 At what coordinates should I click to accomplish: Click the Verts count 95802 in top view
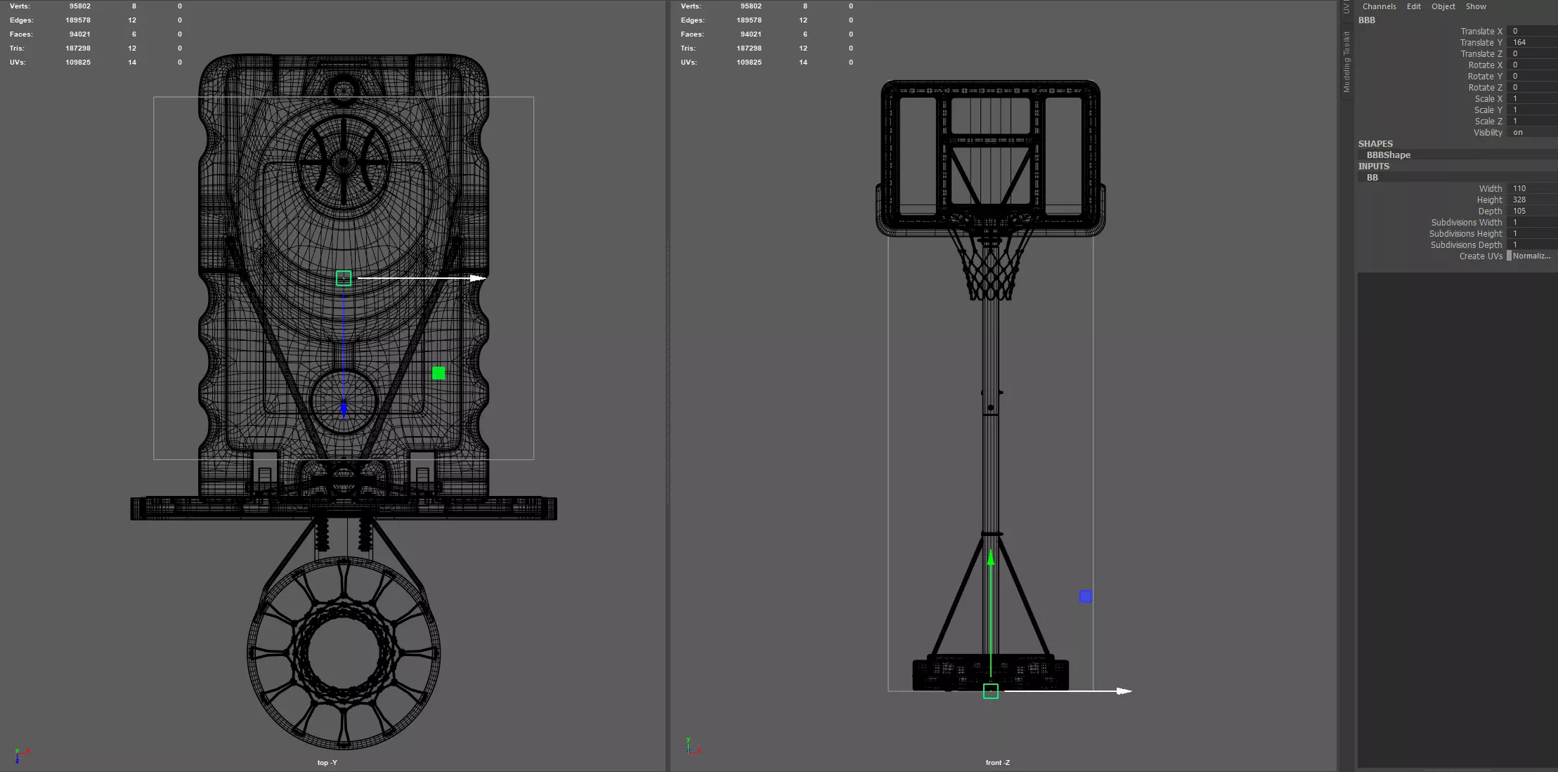point(79,6)
